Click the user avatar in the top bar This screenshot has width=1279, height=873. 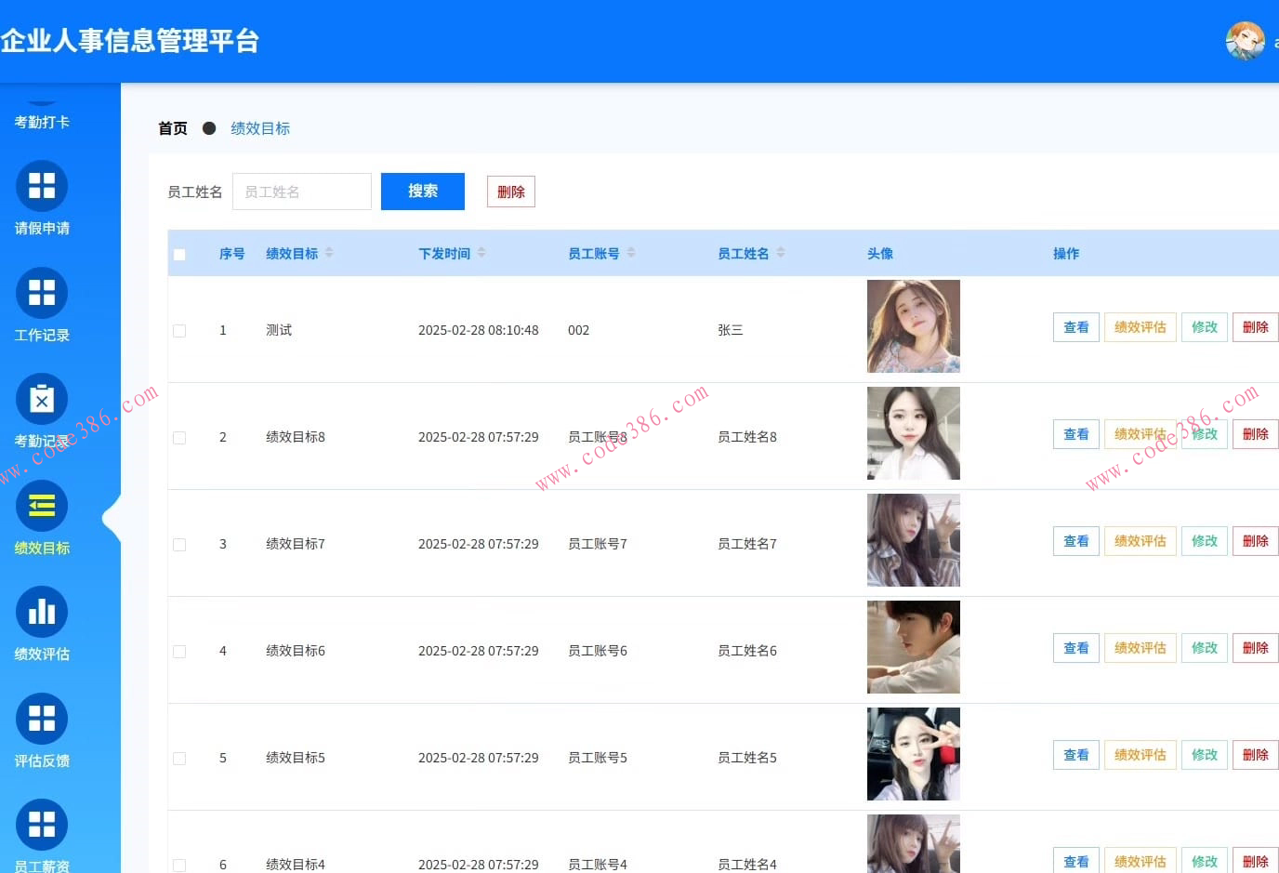coord(1246,41)
